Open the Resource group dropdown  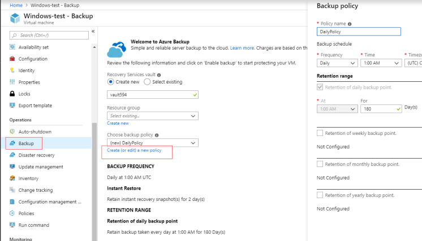153,116
